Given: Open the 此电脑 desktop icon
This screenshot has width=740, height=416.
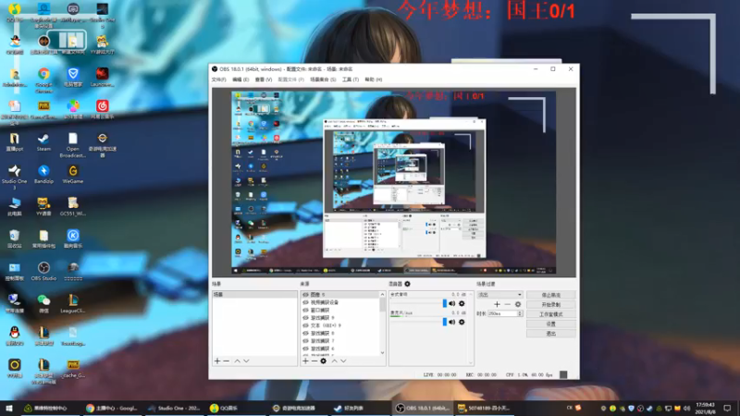Looking at the screenshot, I should pyautogui.click(x=14, y=207).
